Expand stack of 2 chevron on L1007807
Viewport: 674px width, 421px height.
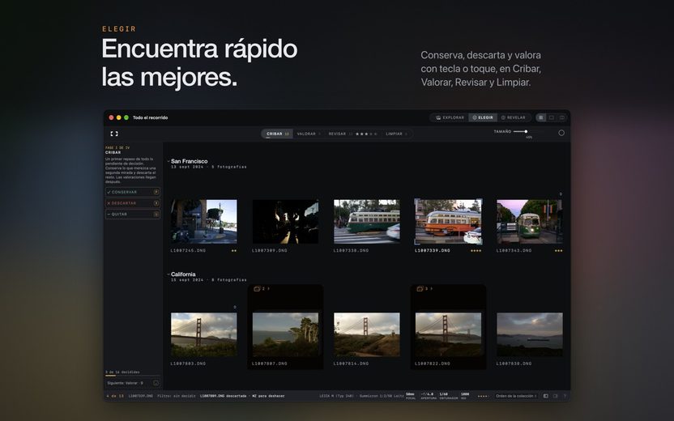click(x=268, y=289)
